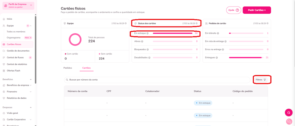The width and height of the screenshot is (295, 126).
Task: Click the sidebar vertical scrollbar
Action: pos(35,50)
